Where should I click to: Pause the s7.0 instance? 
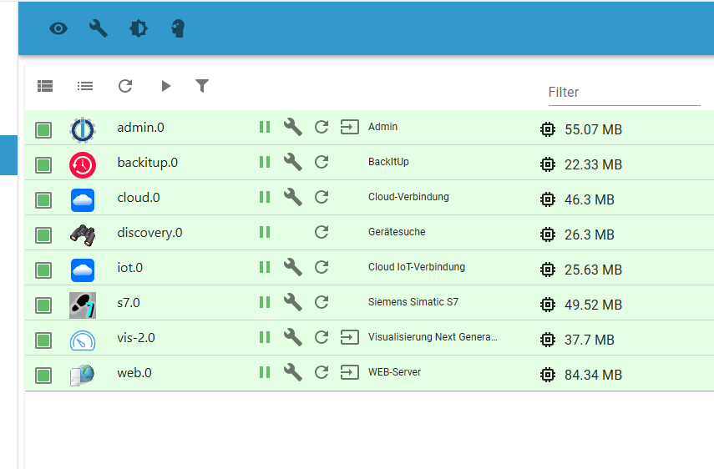pyautogui.click(x=265, y=302)
